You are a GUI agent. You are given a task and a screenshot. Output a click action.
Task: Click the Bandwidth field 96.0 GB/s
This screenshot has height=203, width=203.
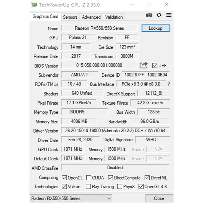pyautogui.click(x=150, y=121)
